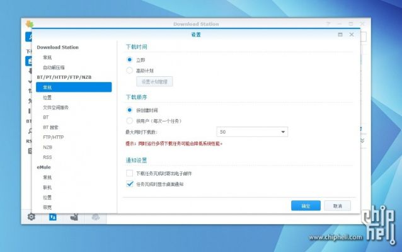The height and width of the screenshot is (252, 402).
Task: Untick 任务完成时显示桌面通知 checkbox
Action: (x=130, y=184)
